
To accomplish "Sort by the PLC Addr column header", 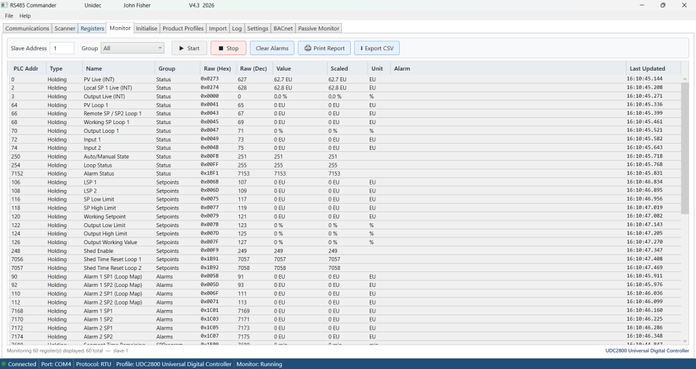I will pos(26,69).
